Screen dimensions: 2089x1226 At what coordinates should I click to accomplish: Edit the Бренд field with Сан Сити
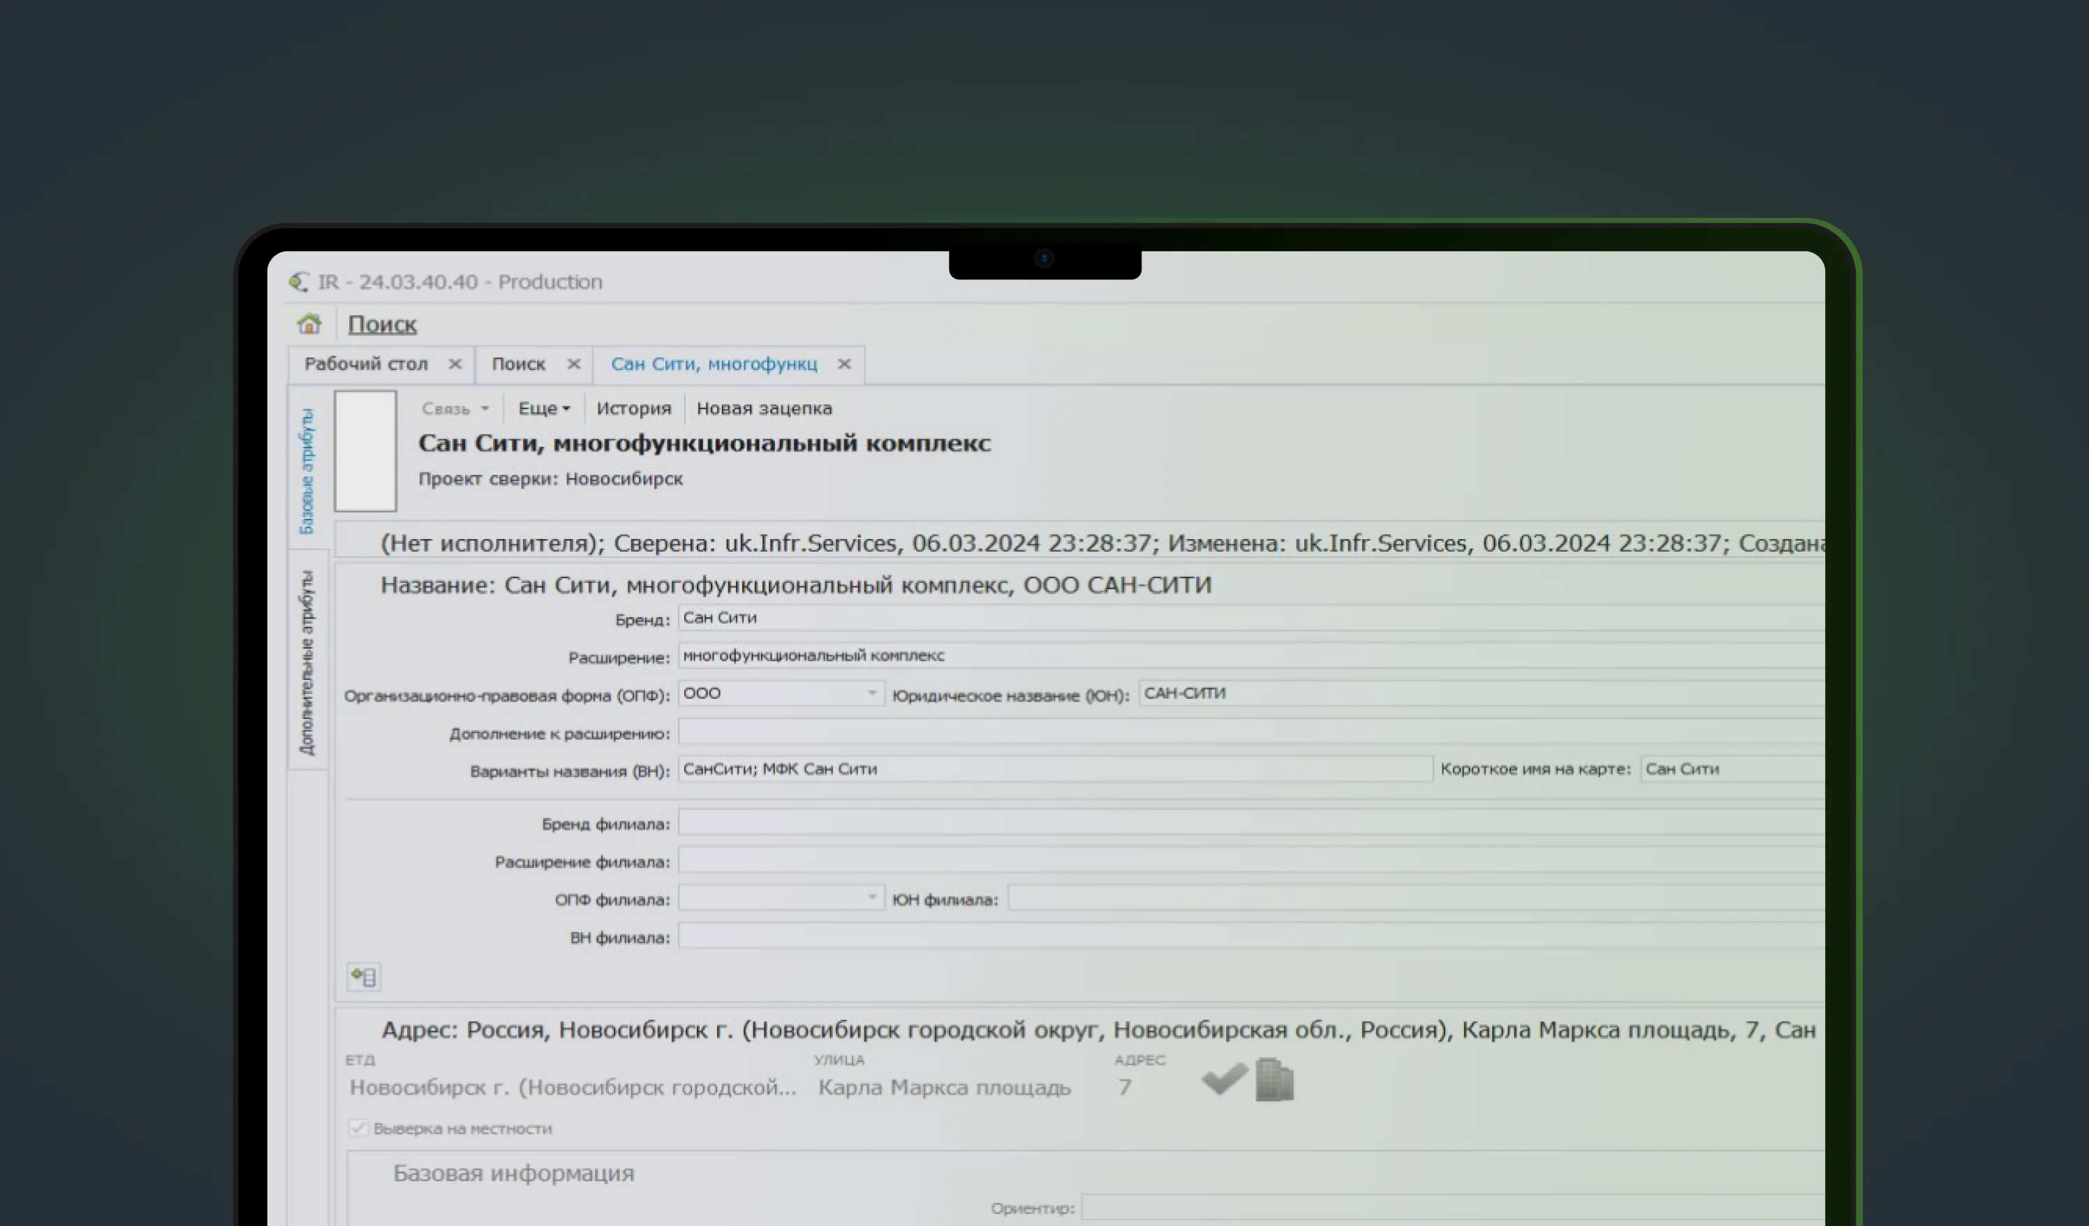1251,618
